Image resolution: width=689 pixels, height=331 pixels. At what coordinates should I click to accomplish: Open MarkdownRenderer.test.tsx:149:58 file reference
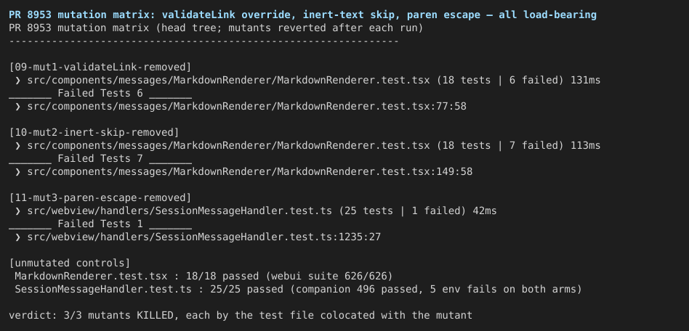coord(249,171)
